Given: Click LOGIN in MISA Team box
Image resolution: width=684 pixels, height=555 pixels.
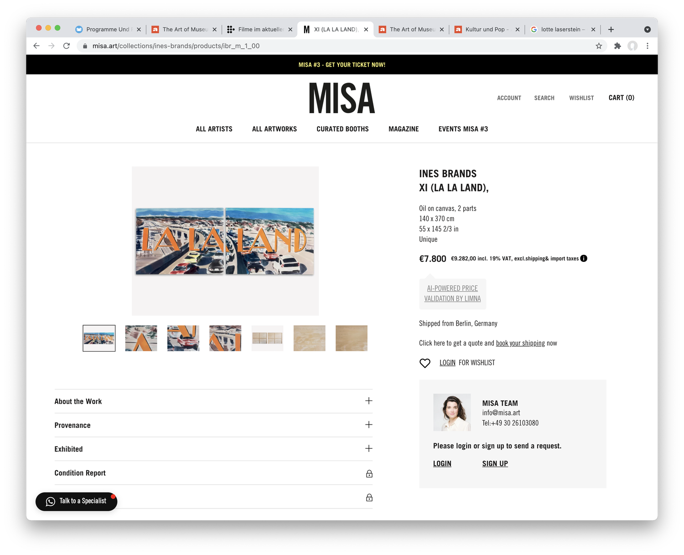Looking at the screenshot, I should pyautogui.click(x=442, y=464).
